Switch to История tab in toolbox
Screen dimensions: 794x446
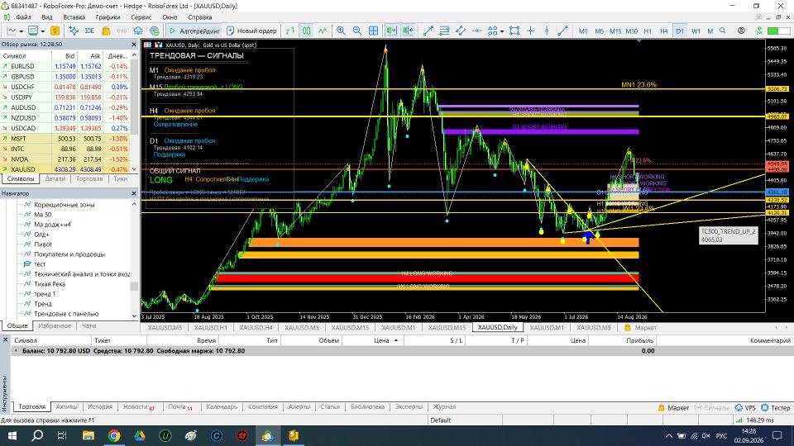(x=100, y=406)
